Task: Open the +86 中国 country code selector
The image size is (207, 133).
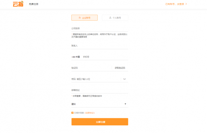Action: tap(76, 57)
